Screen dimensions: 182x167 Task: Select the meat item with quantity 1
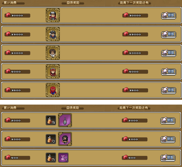pos(51,157)
